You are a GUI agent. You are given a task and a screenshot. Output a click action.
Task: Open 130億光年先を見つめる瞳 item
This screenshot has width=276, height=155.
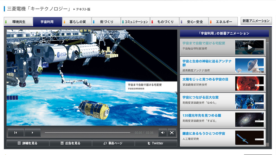[222, 119]
